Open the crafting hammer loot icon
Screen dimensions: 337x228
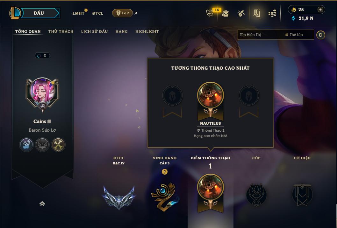(x=241, y=13)
